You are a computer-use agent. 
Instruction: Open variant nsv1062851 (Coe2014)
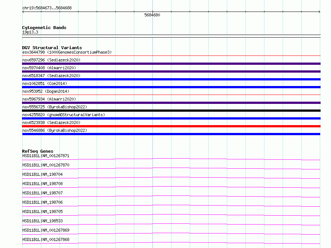45,83
